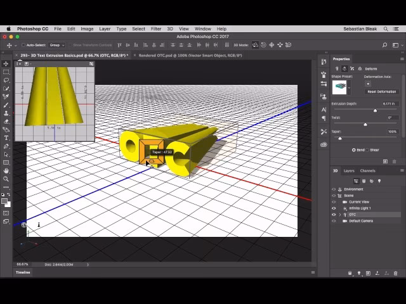This screenshot has height=304, width=406.
Task: Toggle visibility of OTC 3D object
Action: coord(334,215)
